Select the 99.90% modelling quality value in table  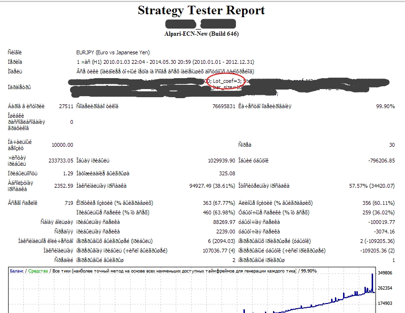click(x=385, y=106)
